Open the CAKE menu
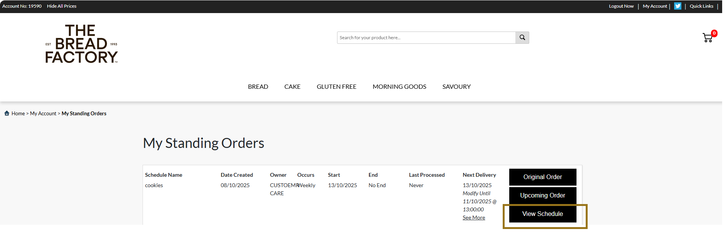The height and width of the screenshot is (249, 726). tap(292, 87)
